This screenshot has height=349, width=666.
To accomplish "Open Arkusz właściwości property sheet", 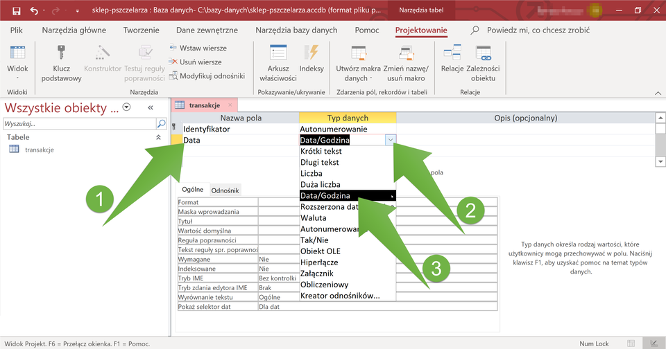I will click(277, 54).
